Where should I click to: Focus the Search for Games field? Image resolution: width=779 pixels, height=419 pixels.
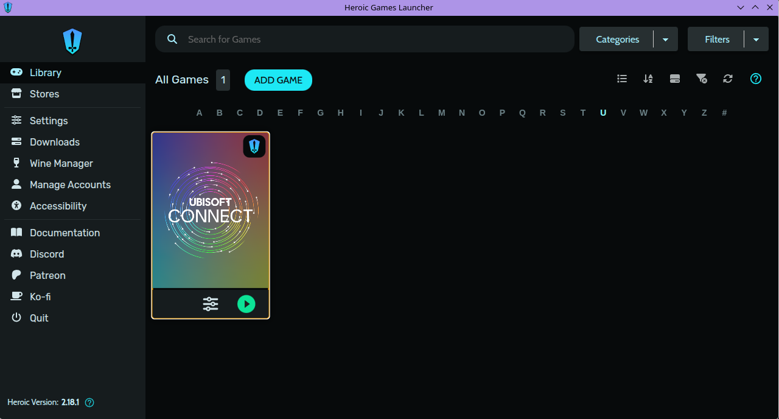tap(365, 39)
